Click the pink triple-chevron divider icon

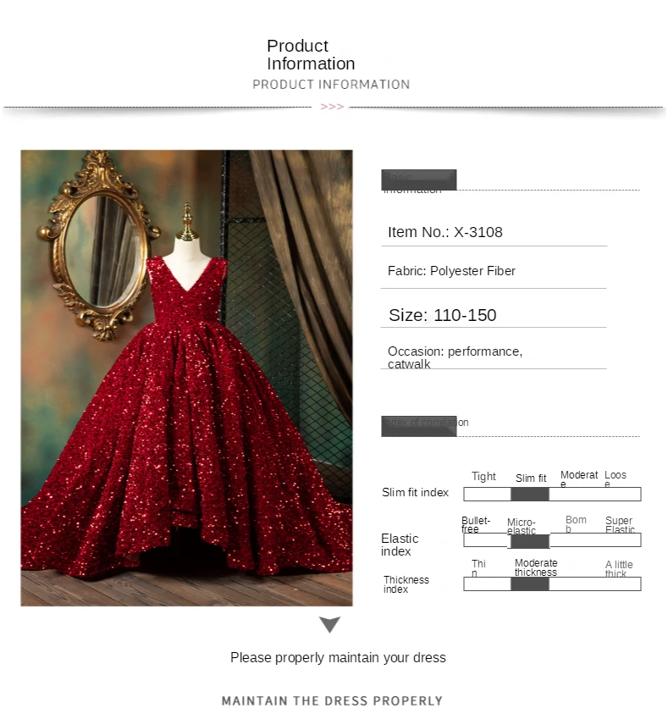click(332, 107)
